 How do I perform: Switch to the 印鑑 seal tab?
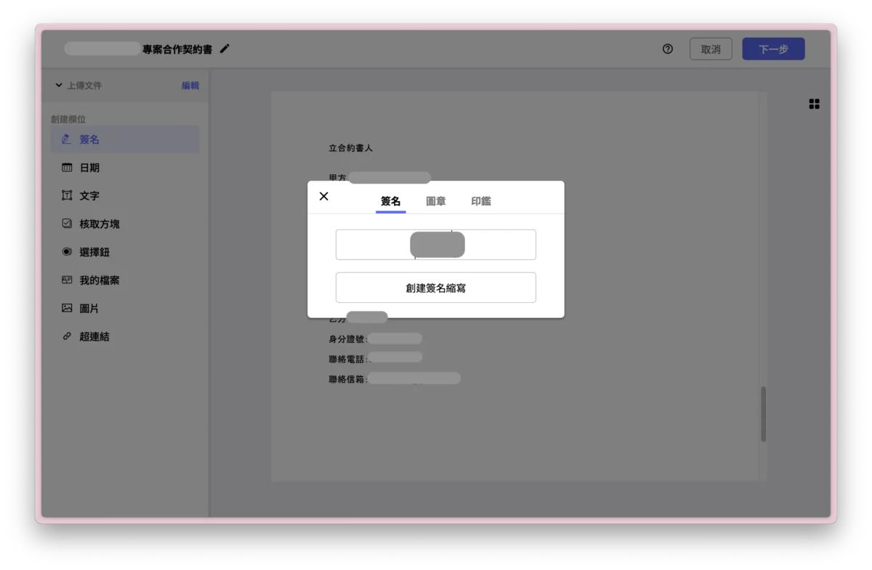[481, 201]
